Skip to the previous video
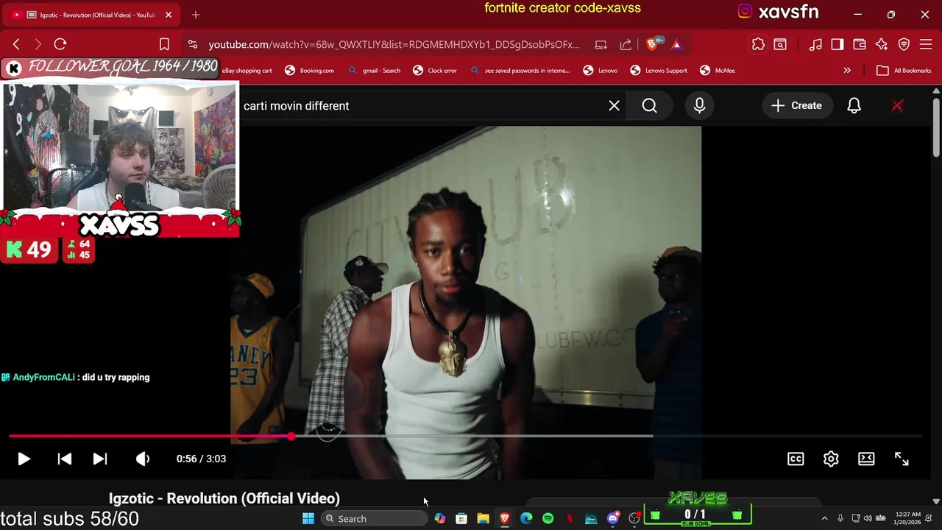This screenshot has height=530, width=942. click(65, 459)
